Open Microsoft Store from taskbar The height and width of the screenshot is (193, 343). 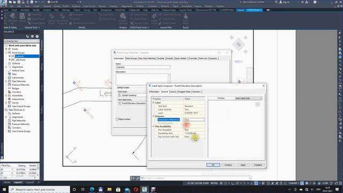click(118, 189)
